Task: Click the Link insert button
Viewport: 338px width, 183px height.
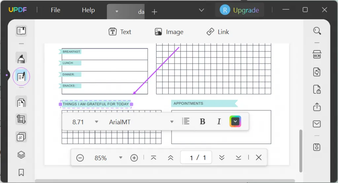Action: [218, 32]
